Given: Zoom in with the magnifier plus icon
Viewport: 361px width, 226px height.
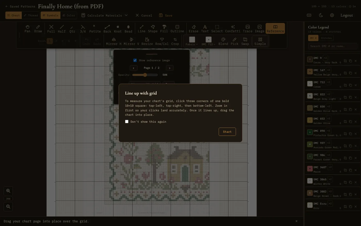Looking at the screenshot, I should click(x=8, y=191).
